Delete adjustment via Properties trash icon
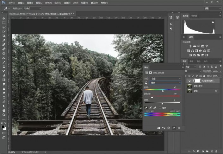223x154 pixels. (x=178, y=128)
